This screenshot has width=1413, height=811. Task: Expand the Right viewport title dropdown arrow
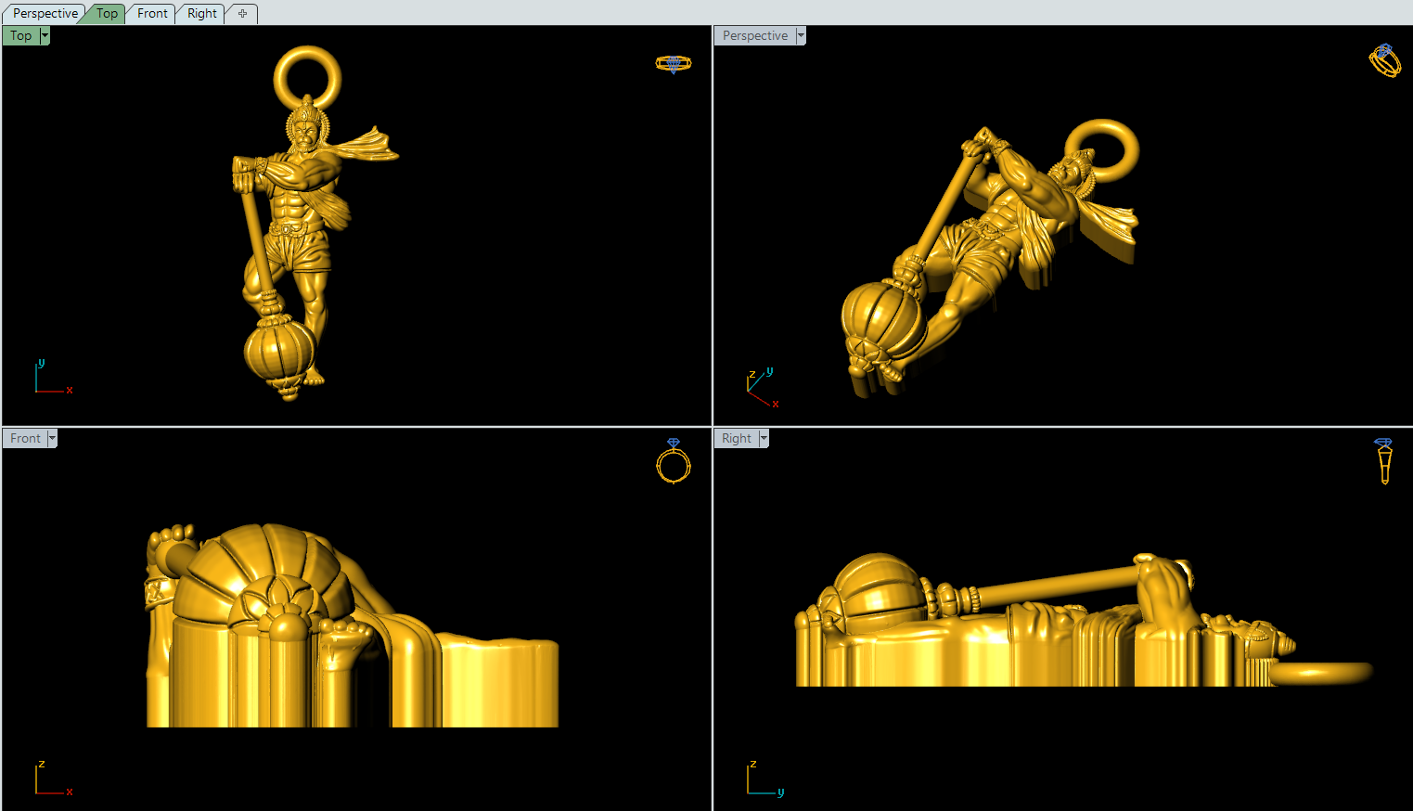click(764, 439)
